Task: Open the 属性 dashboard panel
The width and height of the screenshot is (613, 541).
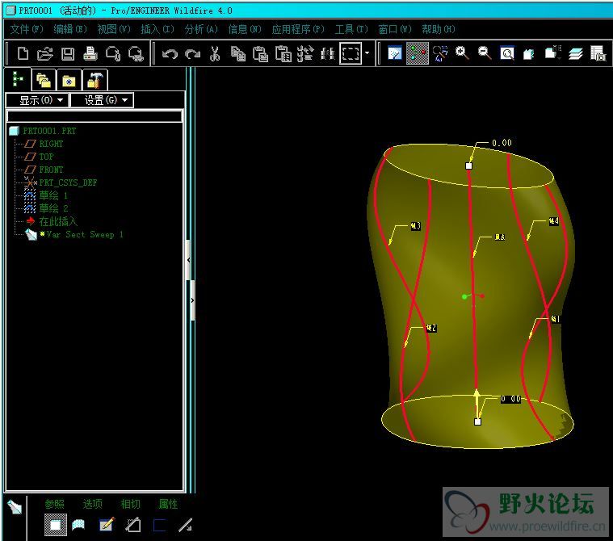Action: click(168, 504)
